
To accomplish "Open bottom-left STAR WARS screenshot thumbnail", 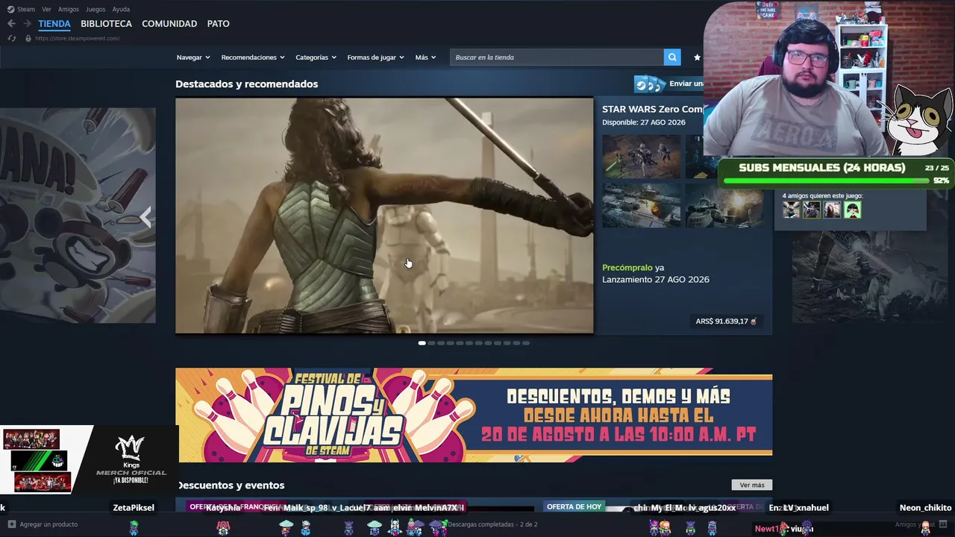I will (642, 205).
